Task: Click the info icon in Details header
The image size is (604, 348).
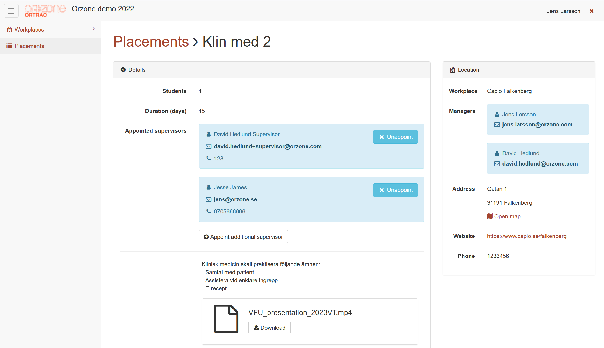Action: coord(123,70)
